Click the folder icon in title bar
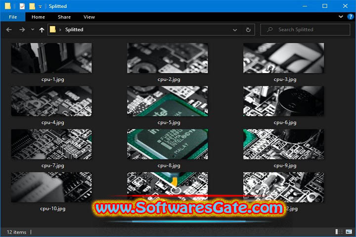The image size is (356, 237). tap(7, 6)
